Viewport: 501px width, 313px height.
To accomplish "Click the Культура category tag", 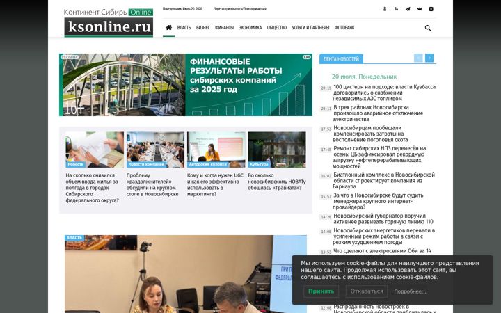I will click(x=259, y=164).
